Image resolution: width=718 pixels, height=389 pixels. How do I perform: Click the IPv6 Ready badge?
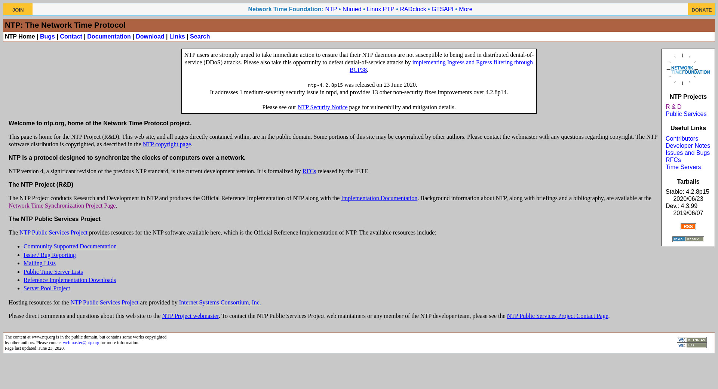(x=688, y=239)
